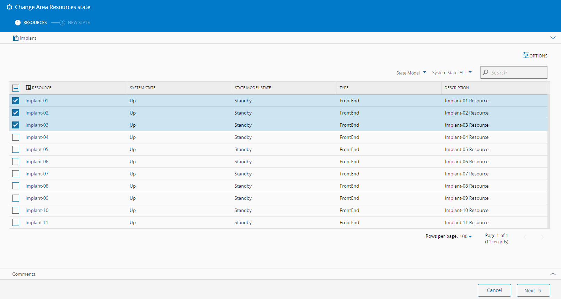Click the Resource column header icon

[x=28, y=88]
